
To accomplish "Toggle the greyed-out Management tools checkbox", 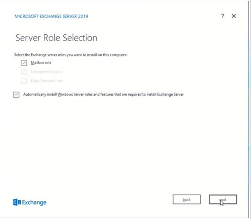I will click(24, 72).
